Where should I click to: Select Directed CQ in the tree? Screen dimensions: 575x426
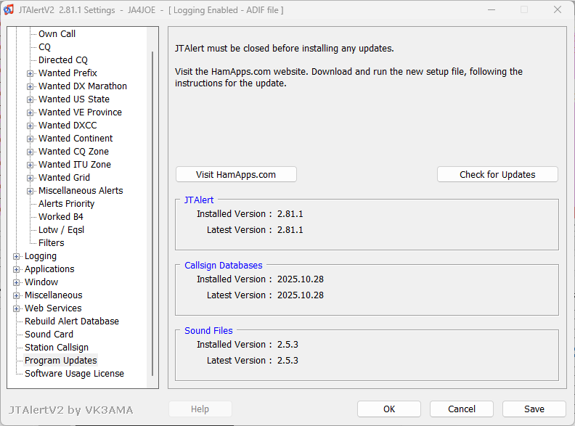pyautogui.click(x=63, y=60)
